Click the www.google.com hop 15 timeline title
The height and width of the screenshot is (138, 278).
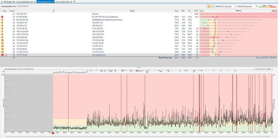pyautogui.click(x=19, y=69)
